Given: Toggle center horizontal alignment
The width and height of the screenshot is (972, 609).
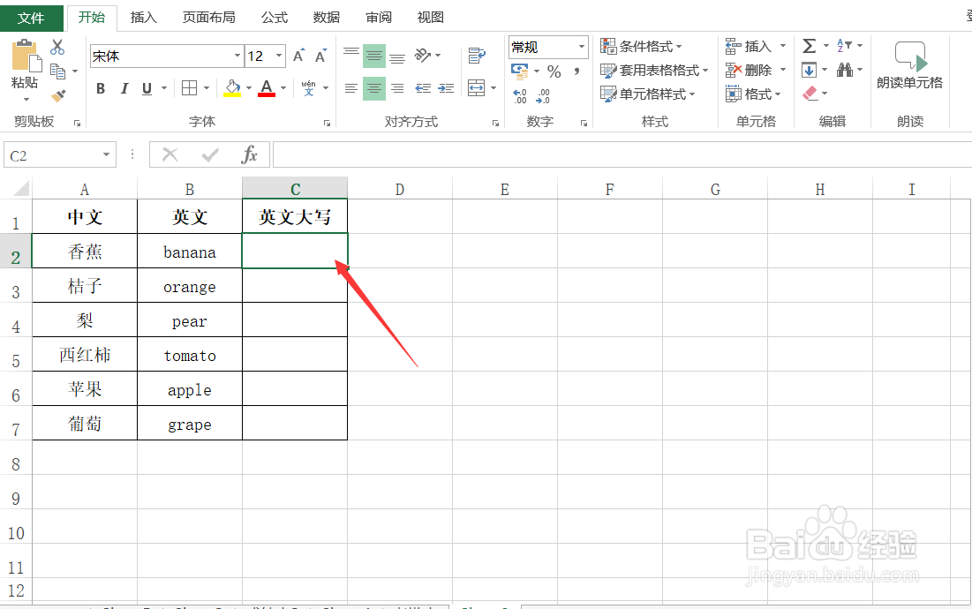Looking at the screenshot, I should pos(374,88).
